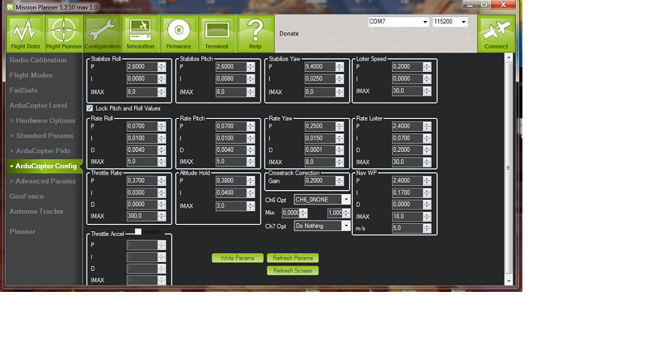Click Nav WP IMAX stepper arrows
This screenshot has height=363, width=647.
427,217
